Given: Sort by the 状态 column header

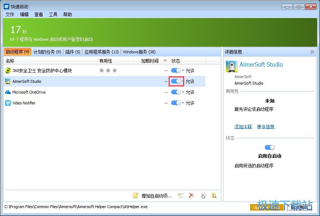Looking at the screenshot, I should point(187,61).
